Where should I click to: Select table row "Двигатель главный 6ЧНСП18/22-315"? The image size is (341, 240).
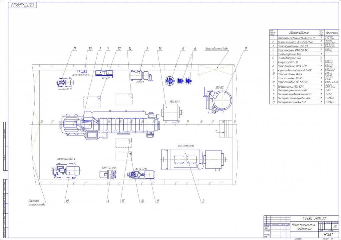click(304, 38)
